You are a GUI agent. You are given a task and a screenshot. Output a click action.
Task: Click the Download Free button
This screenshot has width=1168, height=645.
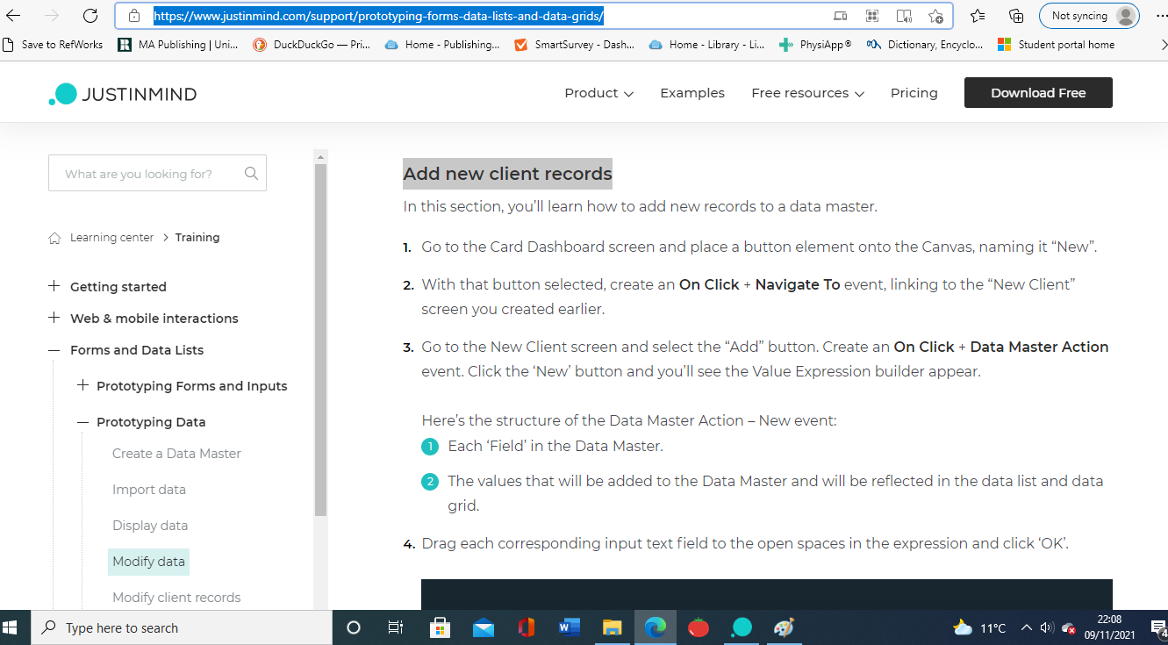tap(1038, 93)
